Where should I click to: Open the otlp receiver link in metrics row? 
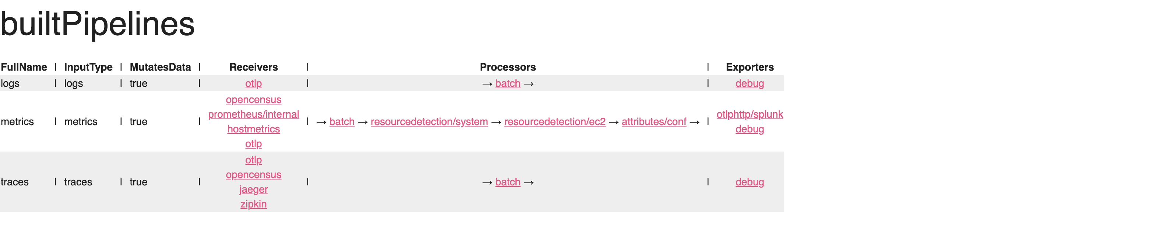253,143
